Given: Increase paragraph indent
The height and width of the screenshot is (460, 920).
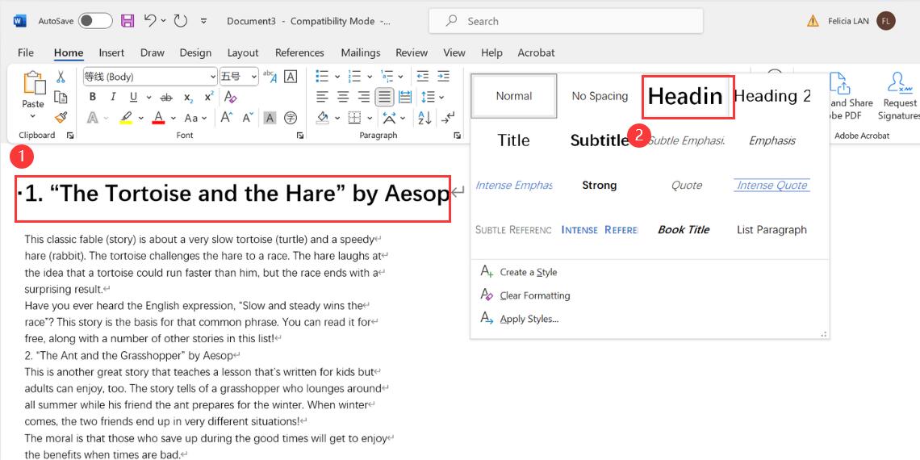Looking at the screenshot, I should click(x=444, y=77).
